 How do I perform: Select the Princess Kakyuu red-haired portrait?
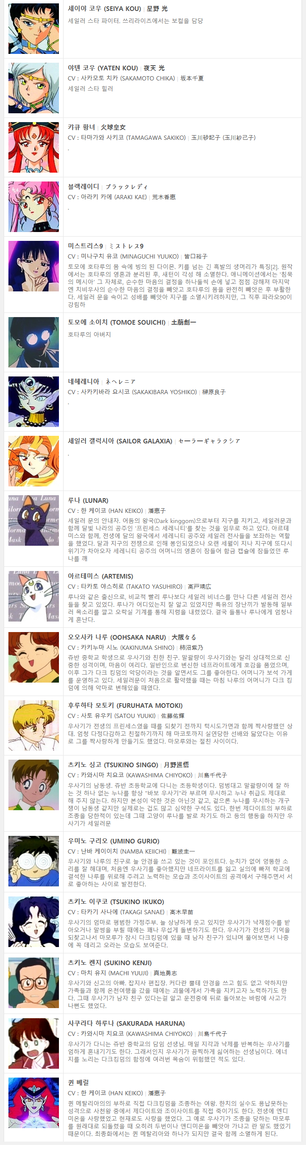34,147
